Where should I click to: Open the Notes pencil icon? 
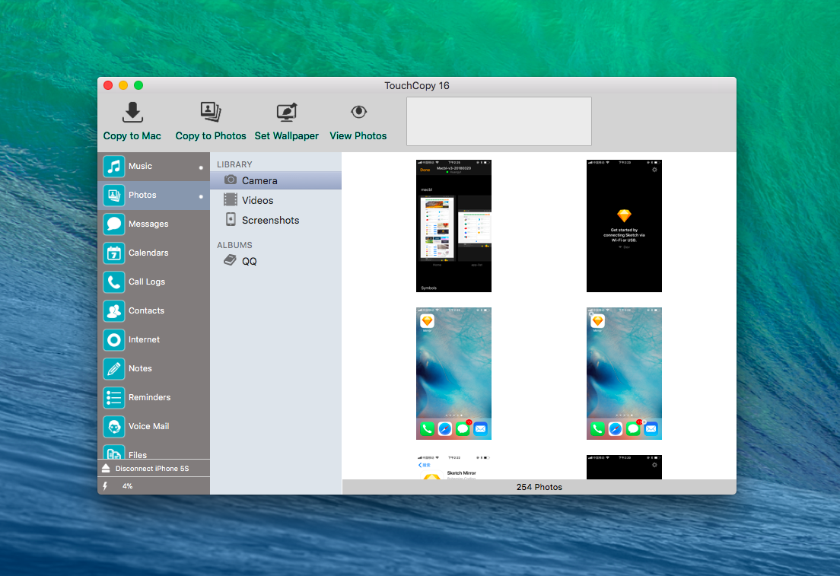click(114, 368)
